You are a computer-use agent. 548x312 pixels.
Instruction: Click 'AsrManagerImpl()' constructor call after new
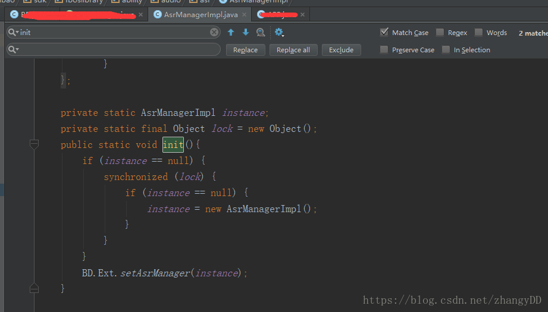[268, 209]
